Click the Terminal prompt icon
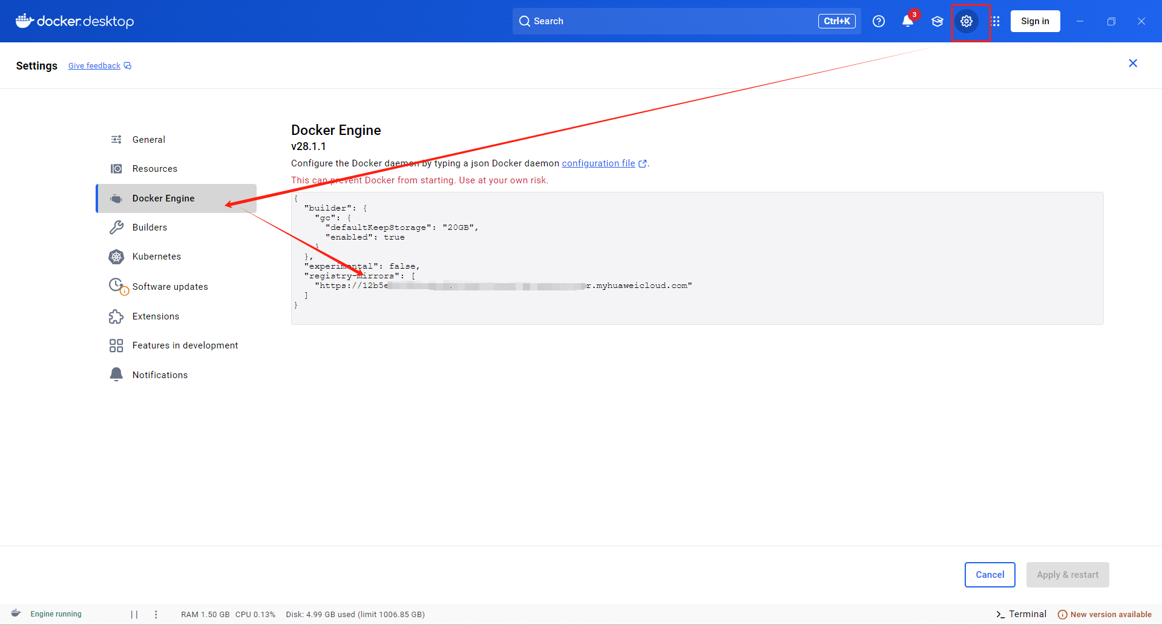1162x625 pixels. 1000,614
